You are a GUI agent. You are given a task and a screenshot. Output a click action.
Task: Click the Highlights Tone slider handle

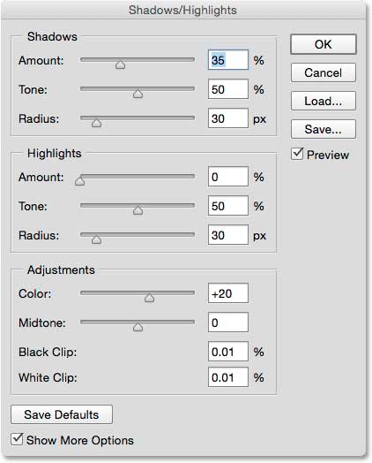(x=138, y=210)
